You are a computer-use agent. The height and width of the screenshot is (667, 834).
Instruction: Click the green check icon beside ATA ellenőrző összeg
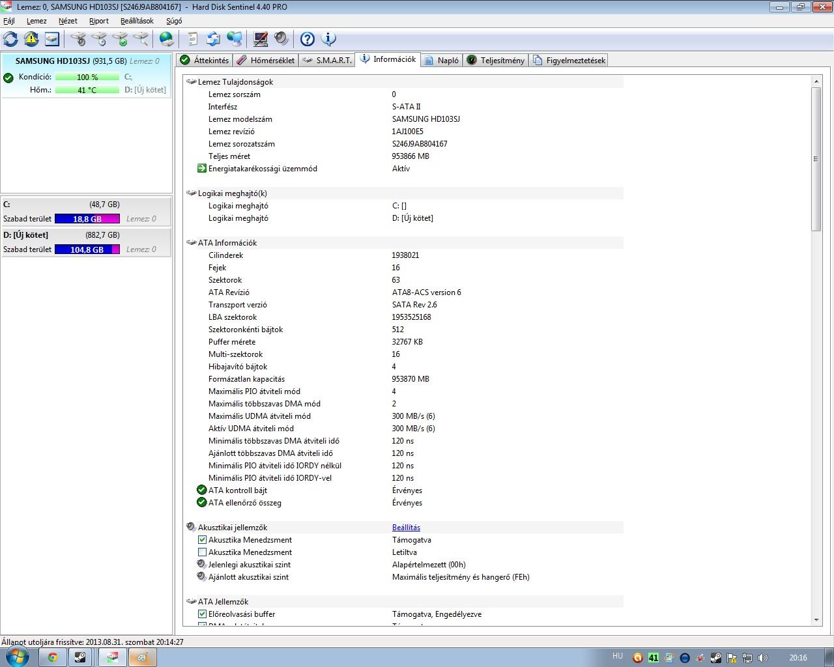202,502
